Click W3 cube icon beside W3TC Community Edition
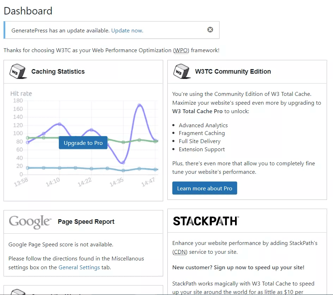333x295 pixels. (x=182, y=71)
